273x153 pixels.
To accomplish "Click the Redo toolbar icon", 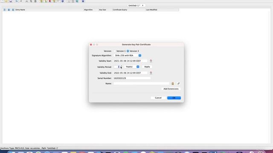I will point(21,1).
